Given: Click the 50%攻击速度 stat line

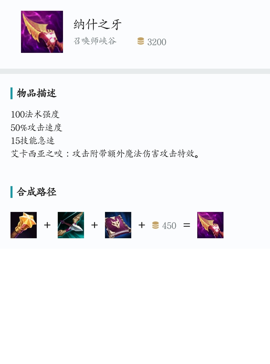Looking at the screenshot, I should pyautogui.click(x=36, y=128).
